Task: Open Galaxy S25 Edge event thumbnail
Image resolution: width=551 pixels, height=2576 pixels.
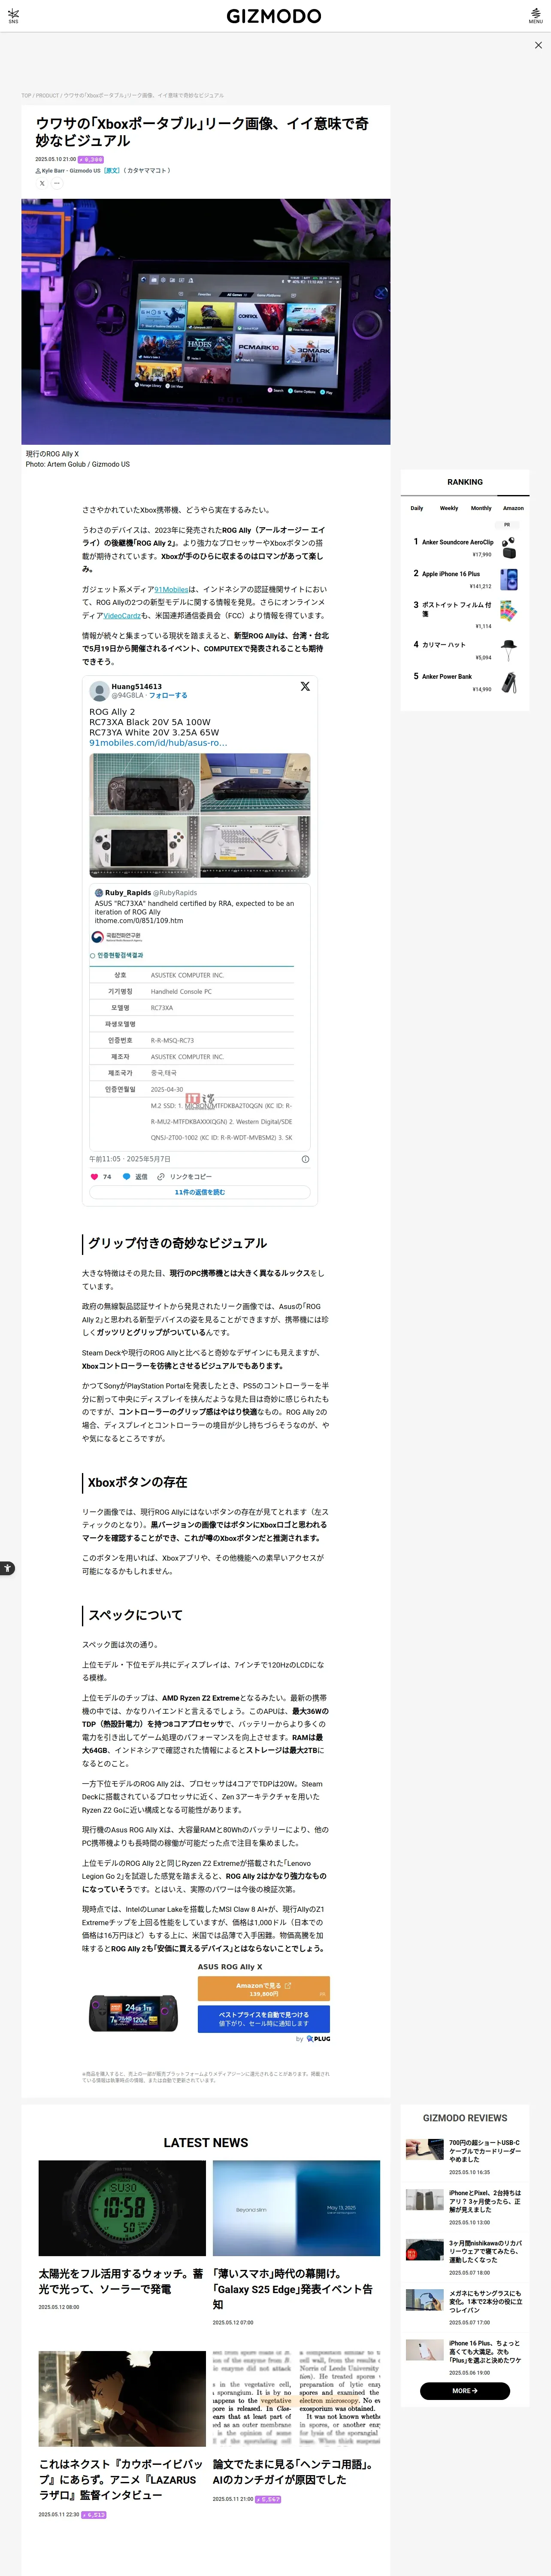Action: point(296,2208)
